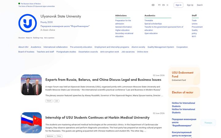Open the Ask a question link
This screenshot has height=138, width=221.
click(49, 38)
